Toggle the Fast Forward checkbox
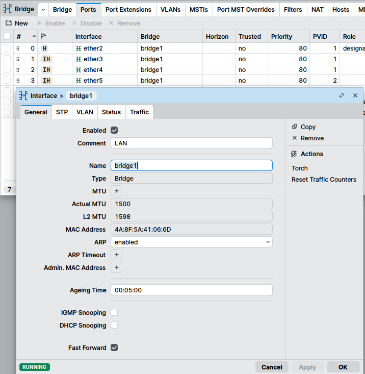 point(114,348)
